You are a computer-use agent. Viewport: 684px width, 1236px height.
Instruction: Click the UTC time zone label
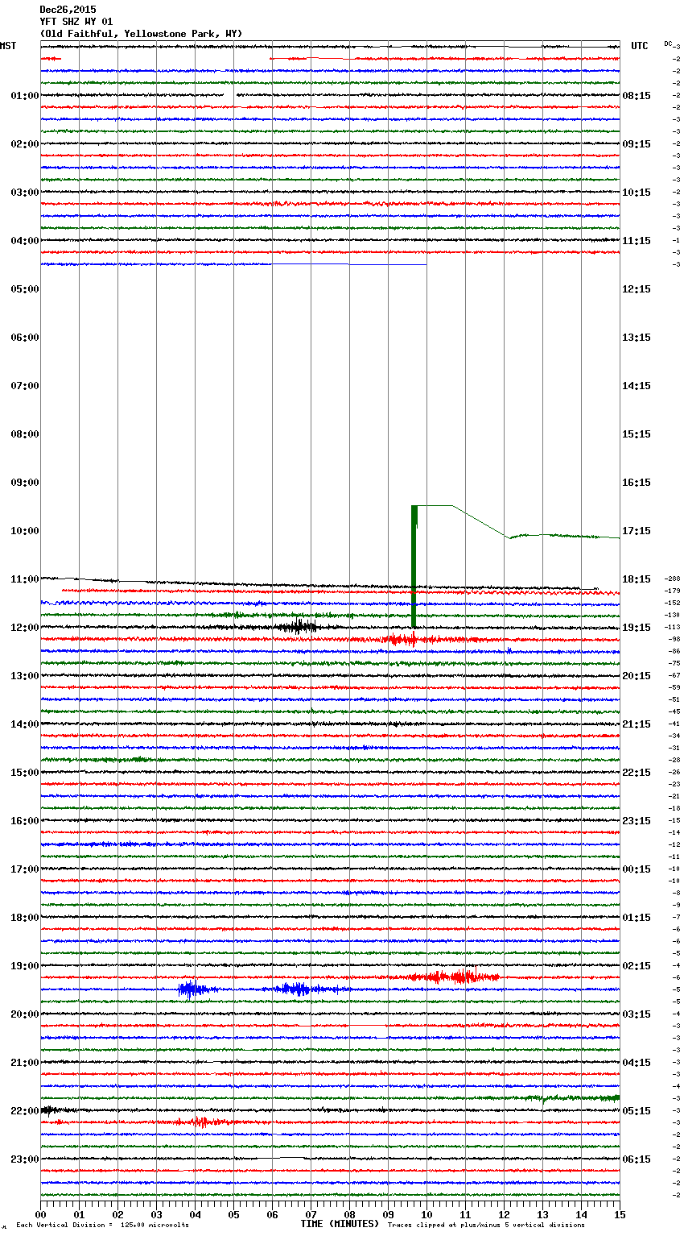[640, 46]
